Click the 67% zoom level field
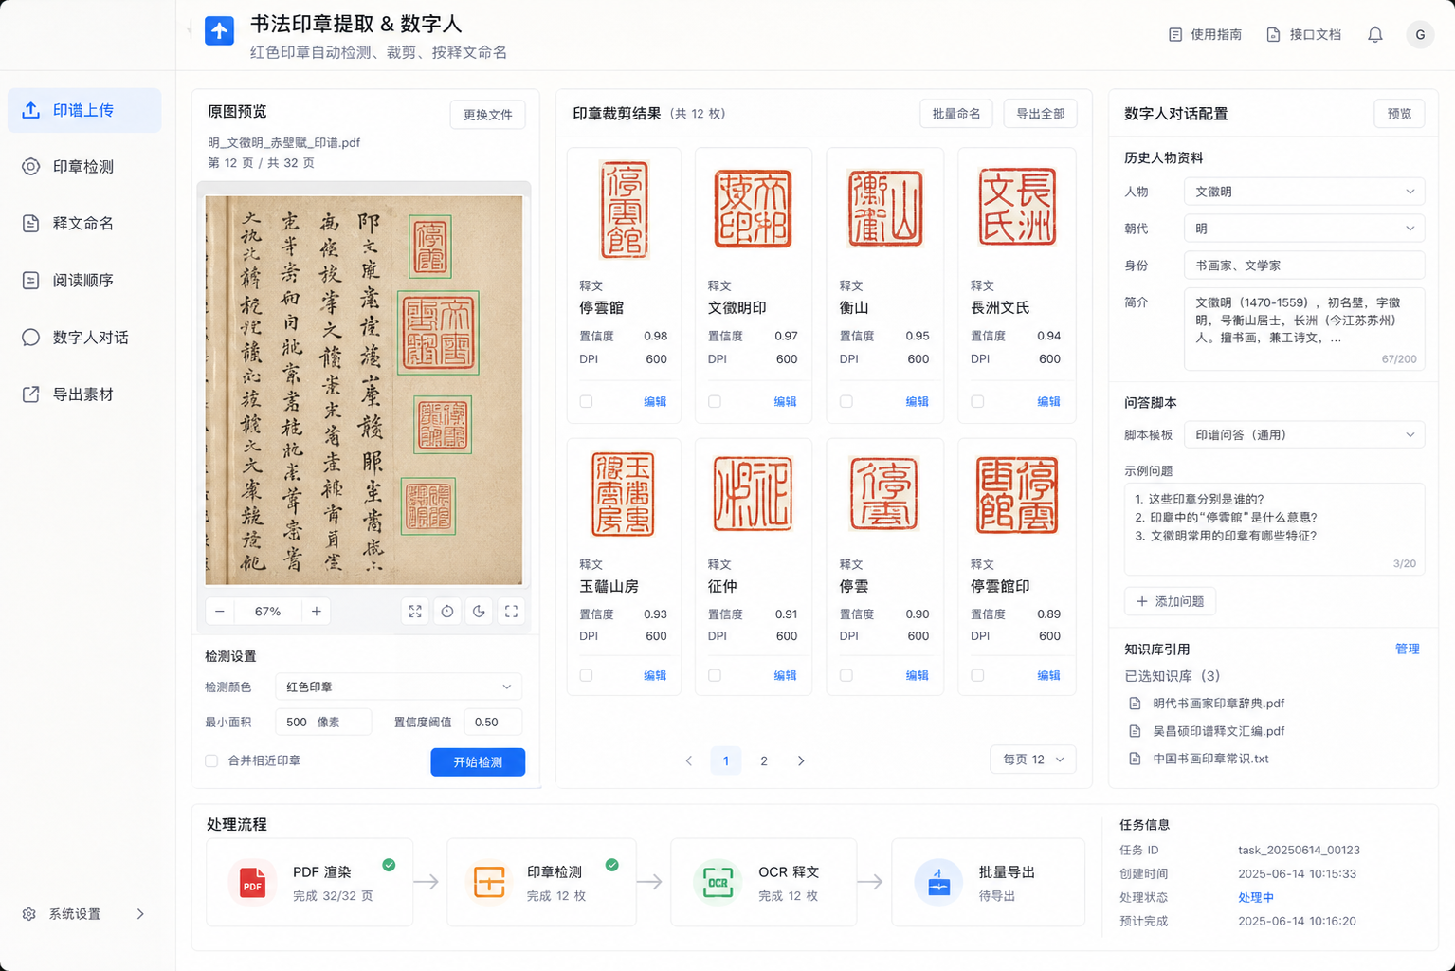The width and height of the screenshot is (1455, 971). (x=268, y=612)
